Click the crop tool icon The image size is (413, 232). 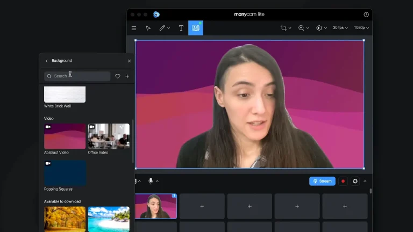[x=283, y=27]
